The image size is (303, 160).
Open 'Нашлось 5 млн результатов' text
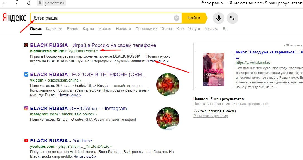click(218, 99)
